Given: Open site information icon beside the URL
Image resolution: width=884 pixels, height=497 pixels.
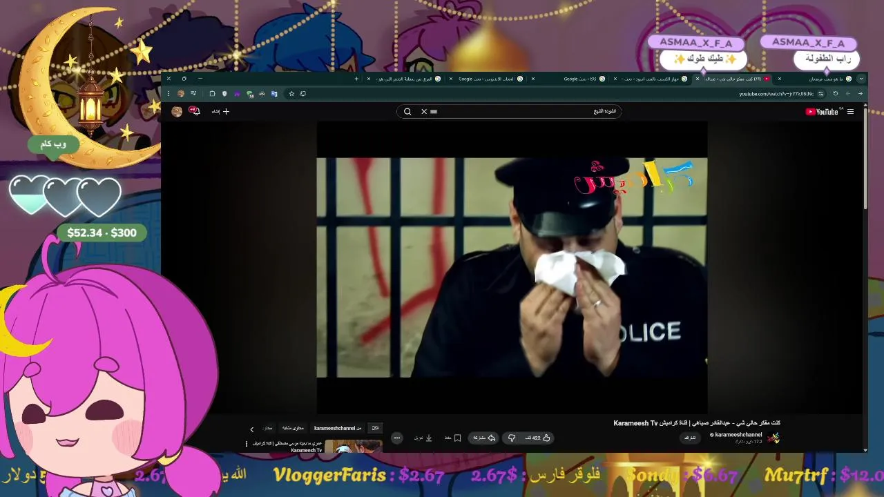Looking at the screenshot, I should tap(820, 94).
